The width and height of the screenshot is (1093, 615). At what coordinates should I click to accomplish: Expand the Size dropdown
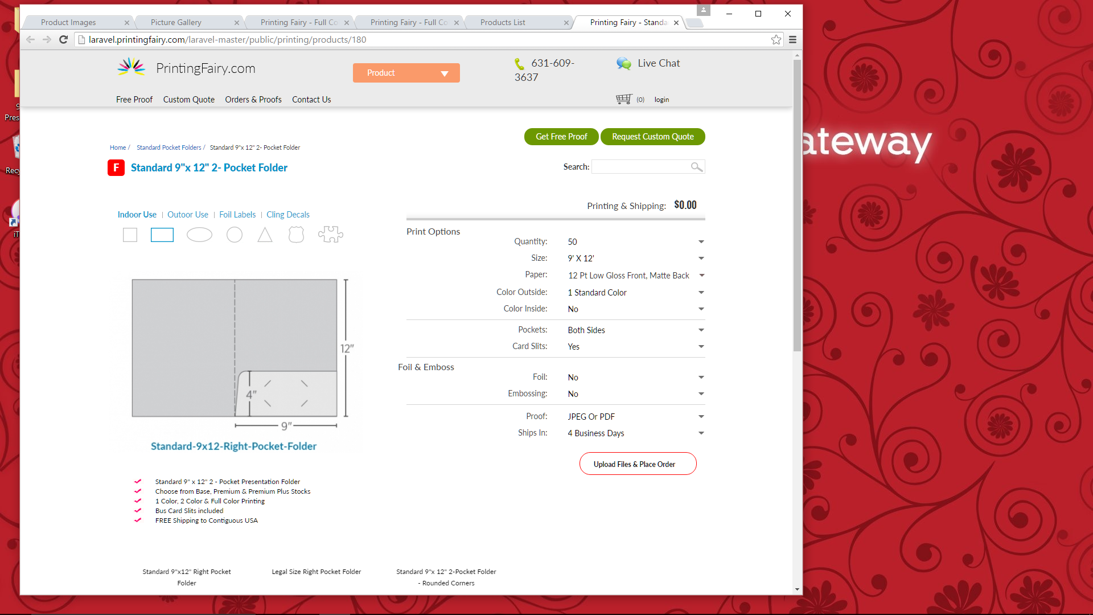coord(635,259)
